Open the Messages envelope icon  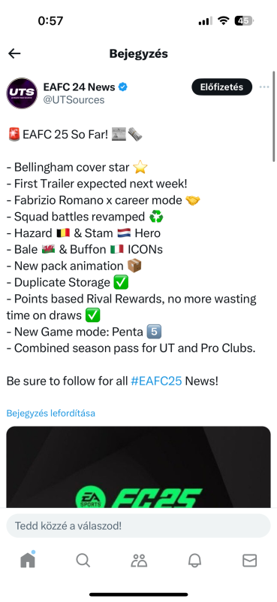(249, 561)
